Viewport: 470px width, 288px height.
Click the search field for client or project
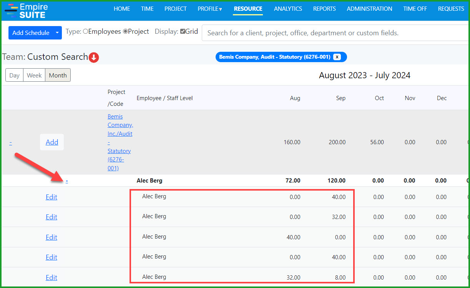335,33
